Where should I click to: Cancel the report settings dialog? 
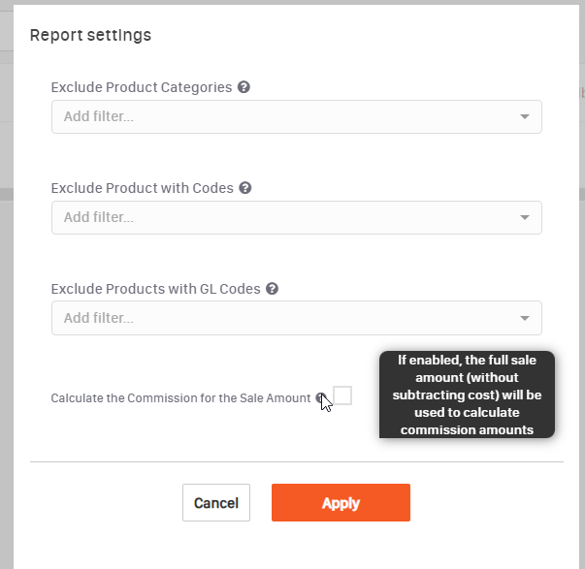(216, 503)
